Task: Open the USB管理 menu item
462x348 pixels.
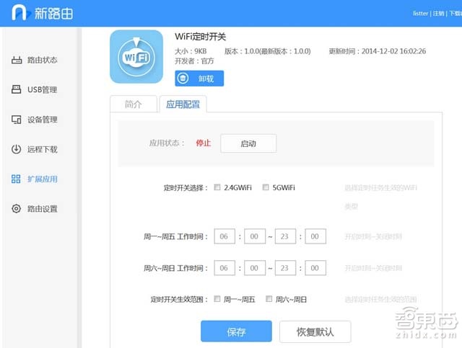Action: coord(42,90)
